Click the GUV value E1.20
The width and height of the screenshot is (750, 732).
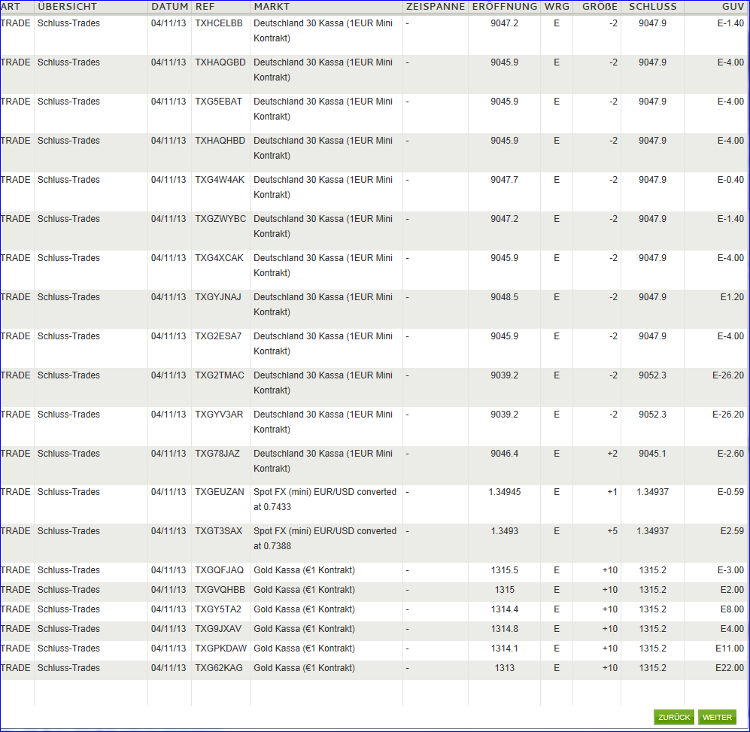pyautogui.click(x=732, y=297)
